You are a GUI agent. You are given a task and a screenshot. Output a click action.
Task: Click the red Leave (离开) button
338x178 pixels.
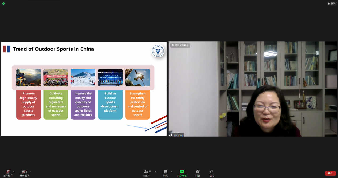click(x=330, y=173)
